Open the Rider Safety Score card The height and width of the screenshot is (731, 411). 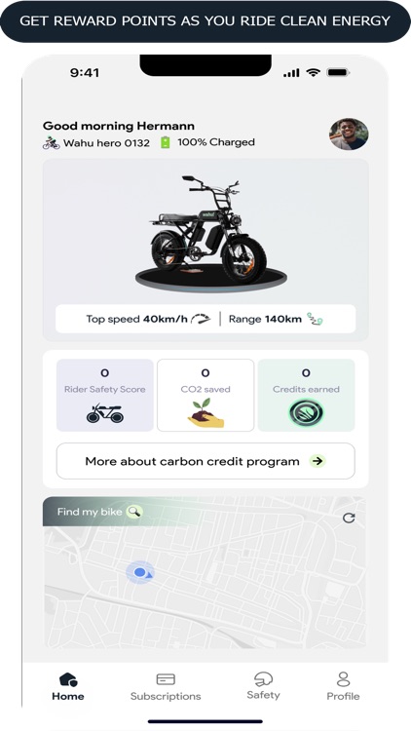tap(105, 395)
